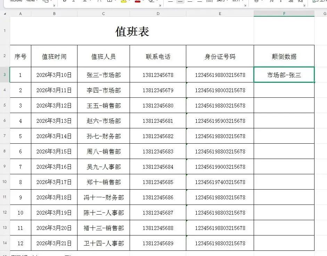Viewport: 327px width, 256px height.
Task: Click date cell 2026年3月21日
Action: (54, 243)
